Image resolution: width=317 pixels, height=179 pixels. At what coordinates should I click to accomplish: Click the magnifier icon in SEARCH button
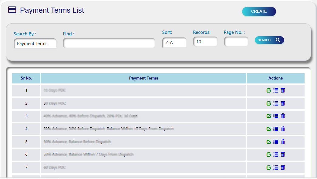click(278, 40)
